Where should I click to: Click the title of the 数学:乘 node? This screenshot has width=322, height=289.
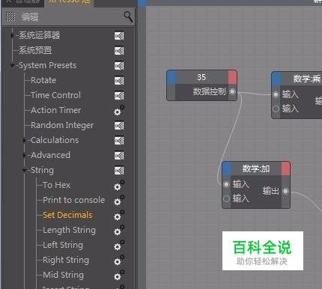click(x=307, y=79)
